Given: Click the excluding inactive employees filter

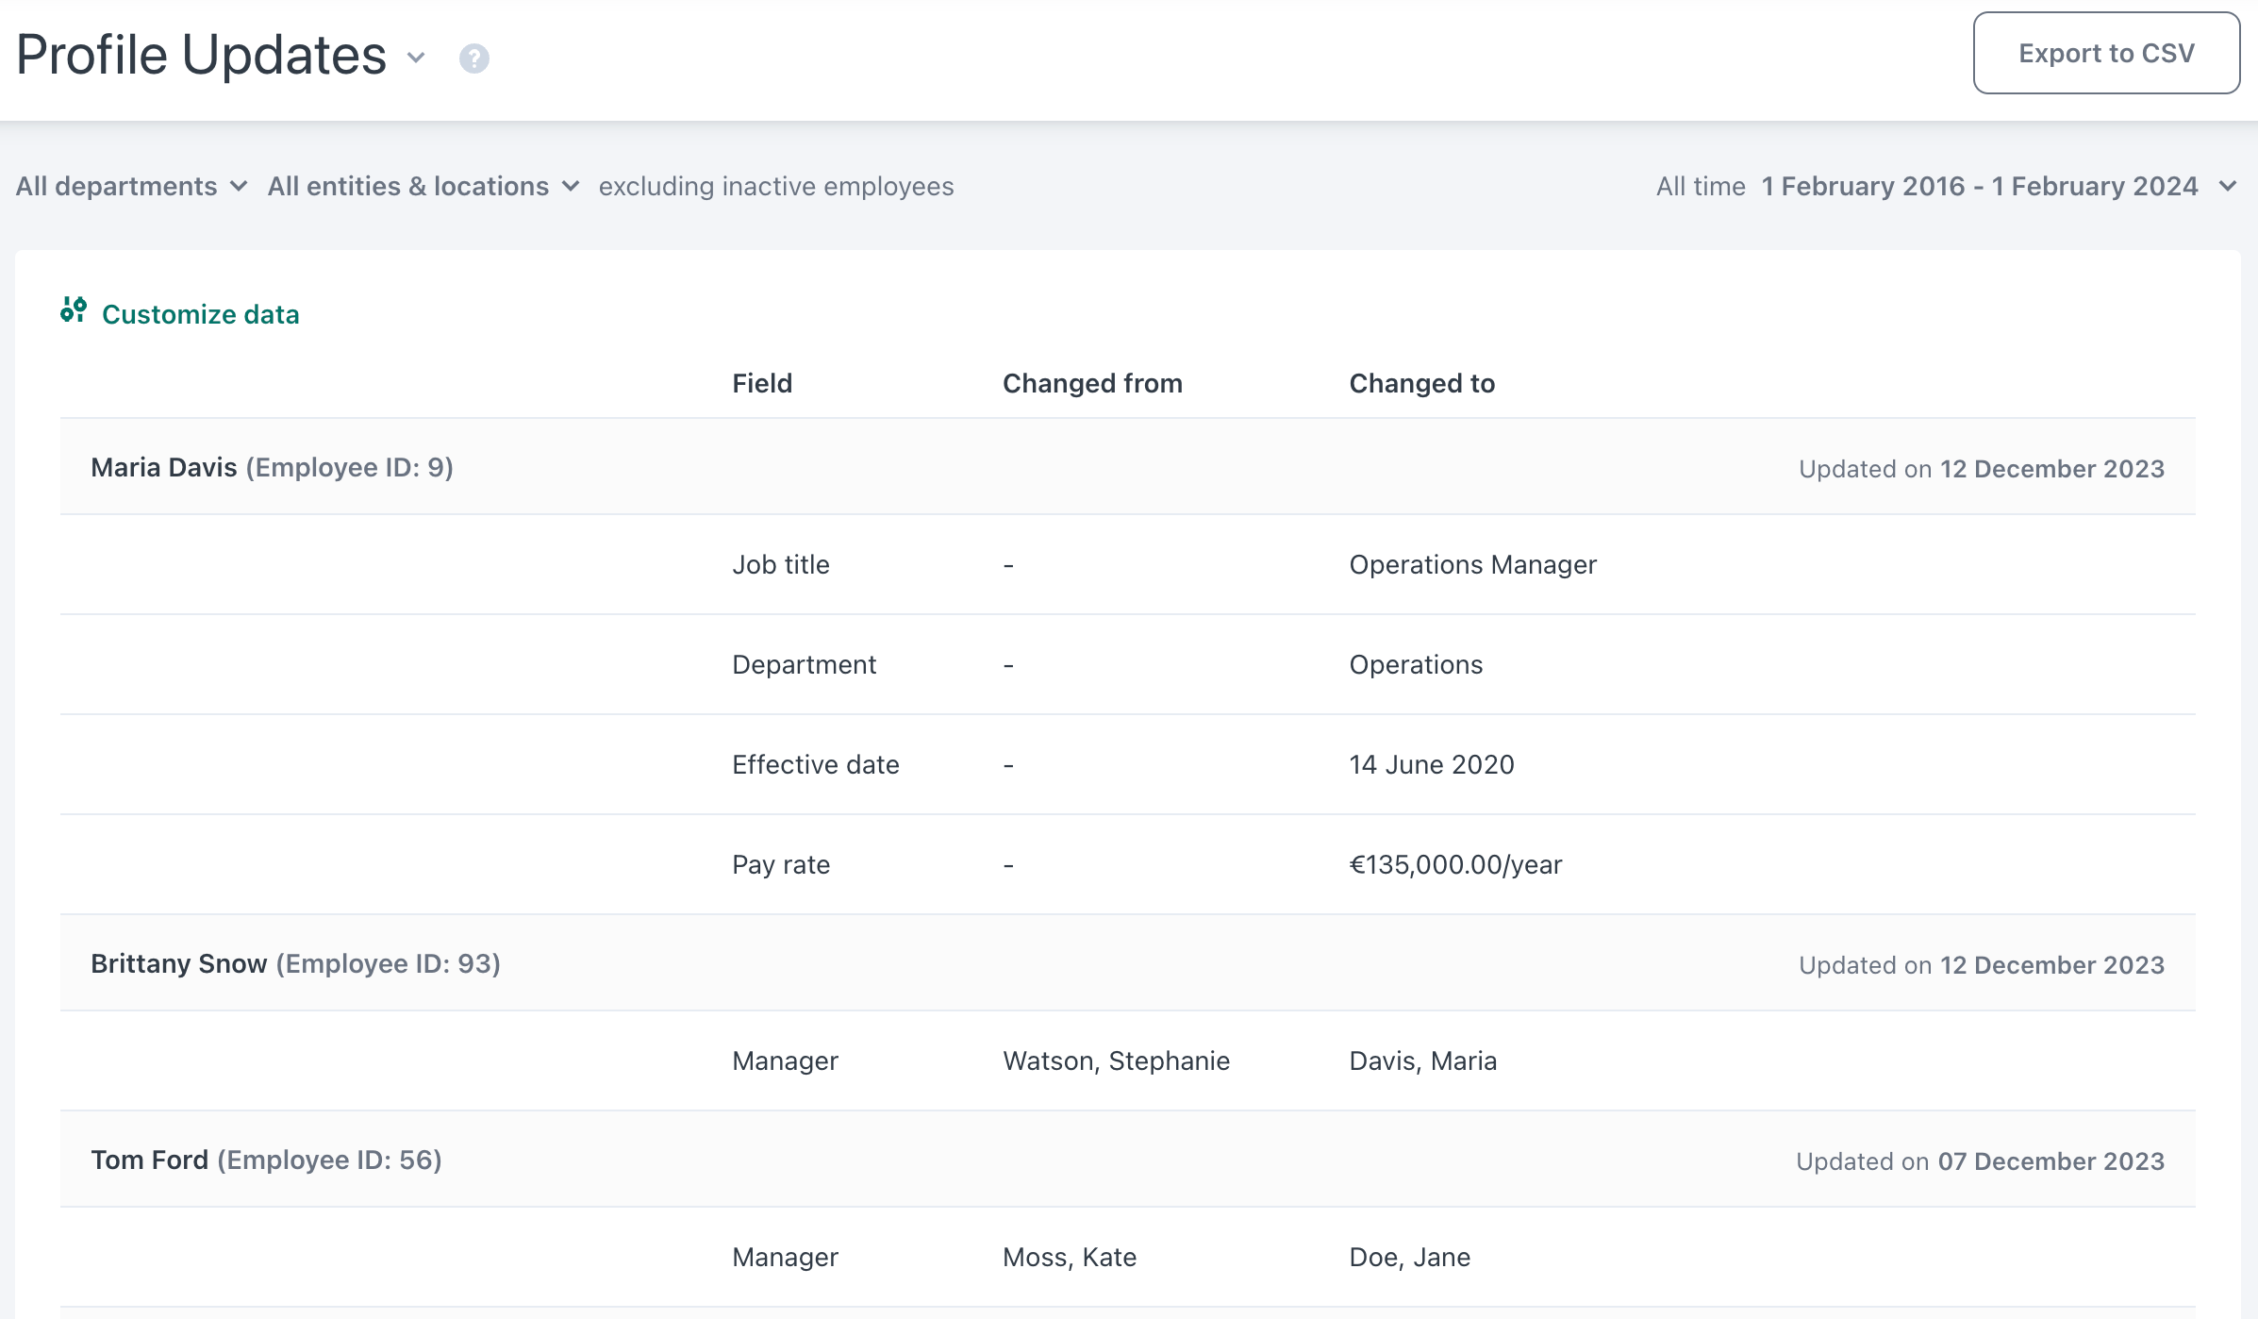Looking at the screenshot, I should click(775, 186).
